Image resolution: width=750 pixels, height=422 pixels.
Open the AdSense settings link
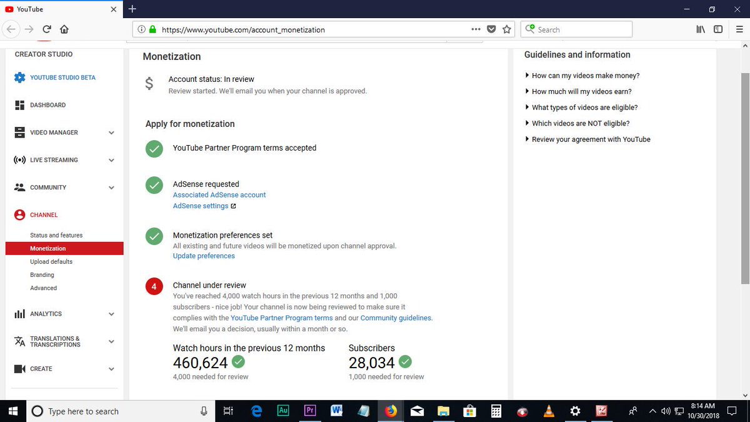[201, 206]
